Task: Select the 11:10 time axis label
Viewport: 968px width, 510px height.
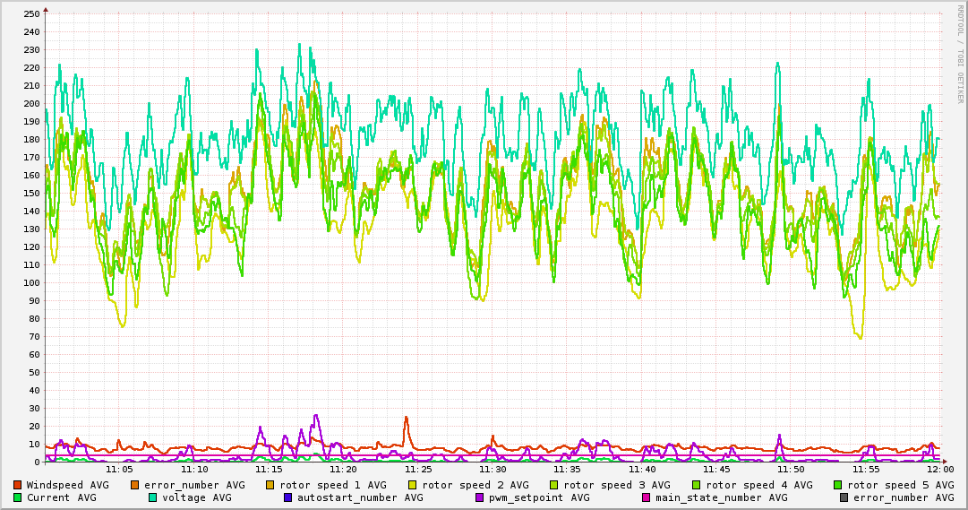Action: pyautogui.click(x=194, y=470)
